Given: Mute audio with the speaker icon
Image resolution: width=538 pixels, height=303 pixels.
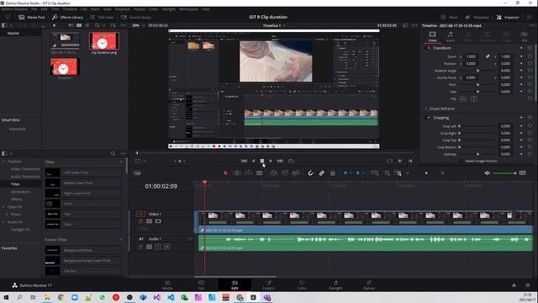Looking at the screenshot, I should tap(488, 173).
